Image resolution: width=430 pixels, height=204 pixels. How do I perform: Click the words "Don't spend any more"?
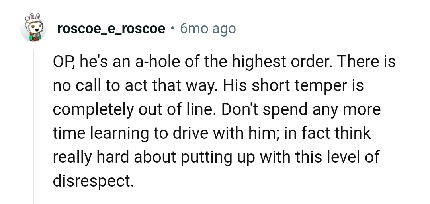click(x=301, y=110)
